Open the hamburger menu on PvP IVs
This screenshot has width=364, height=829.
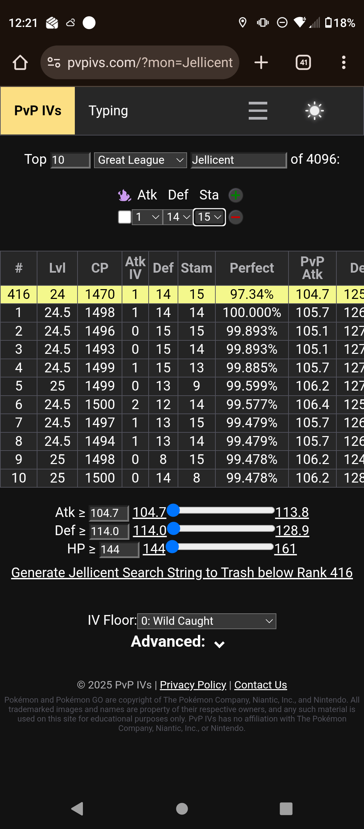coord(258,111)
